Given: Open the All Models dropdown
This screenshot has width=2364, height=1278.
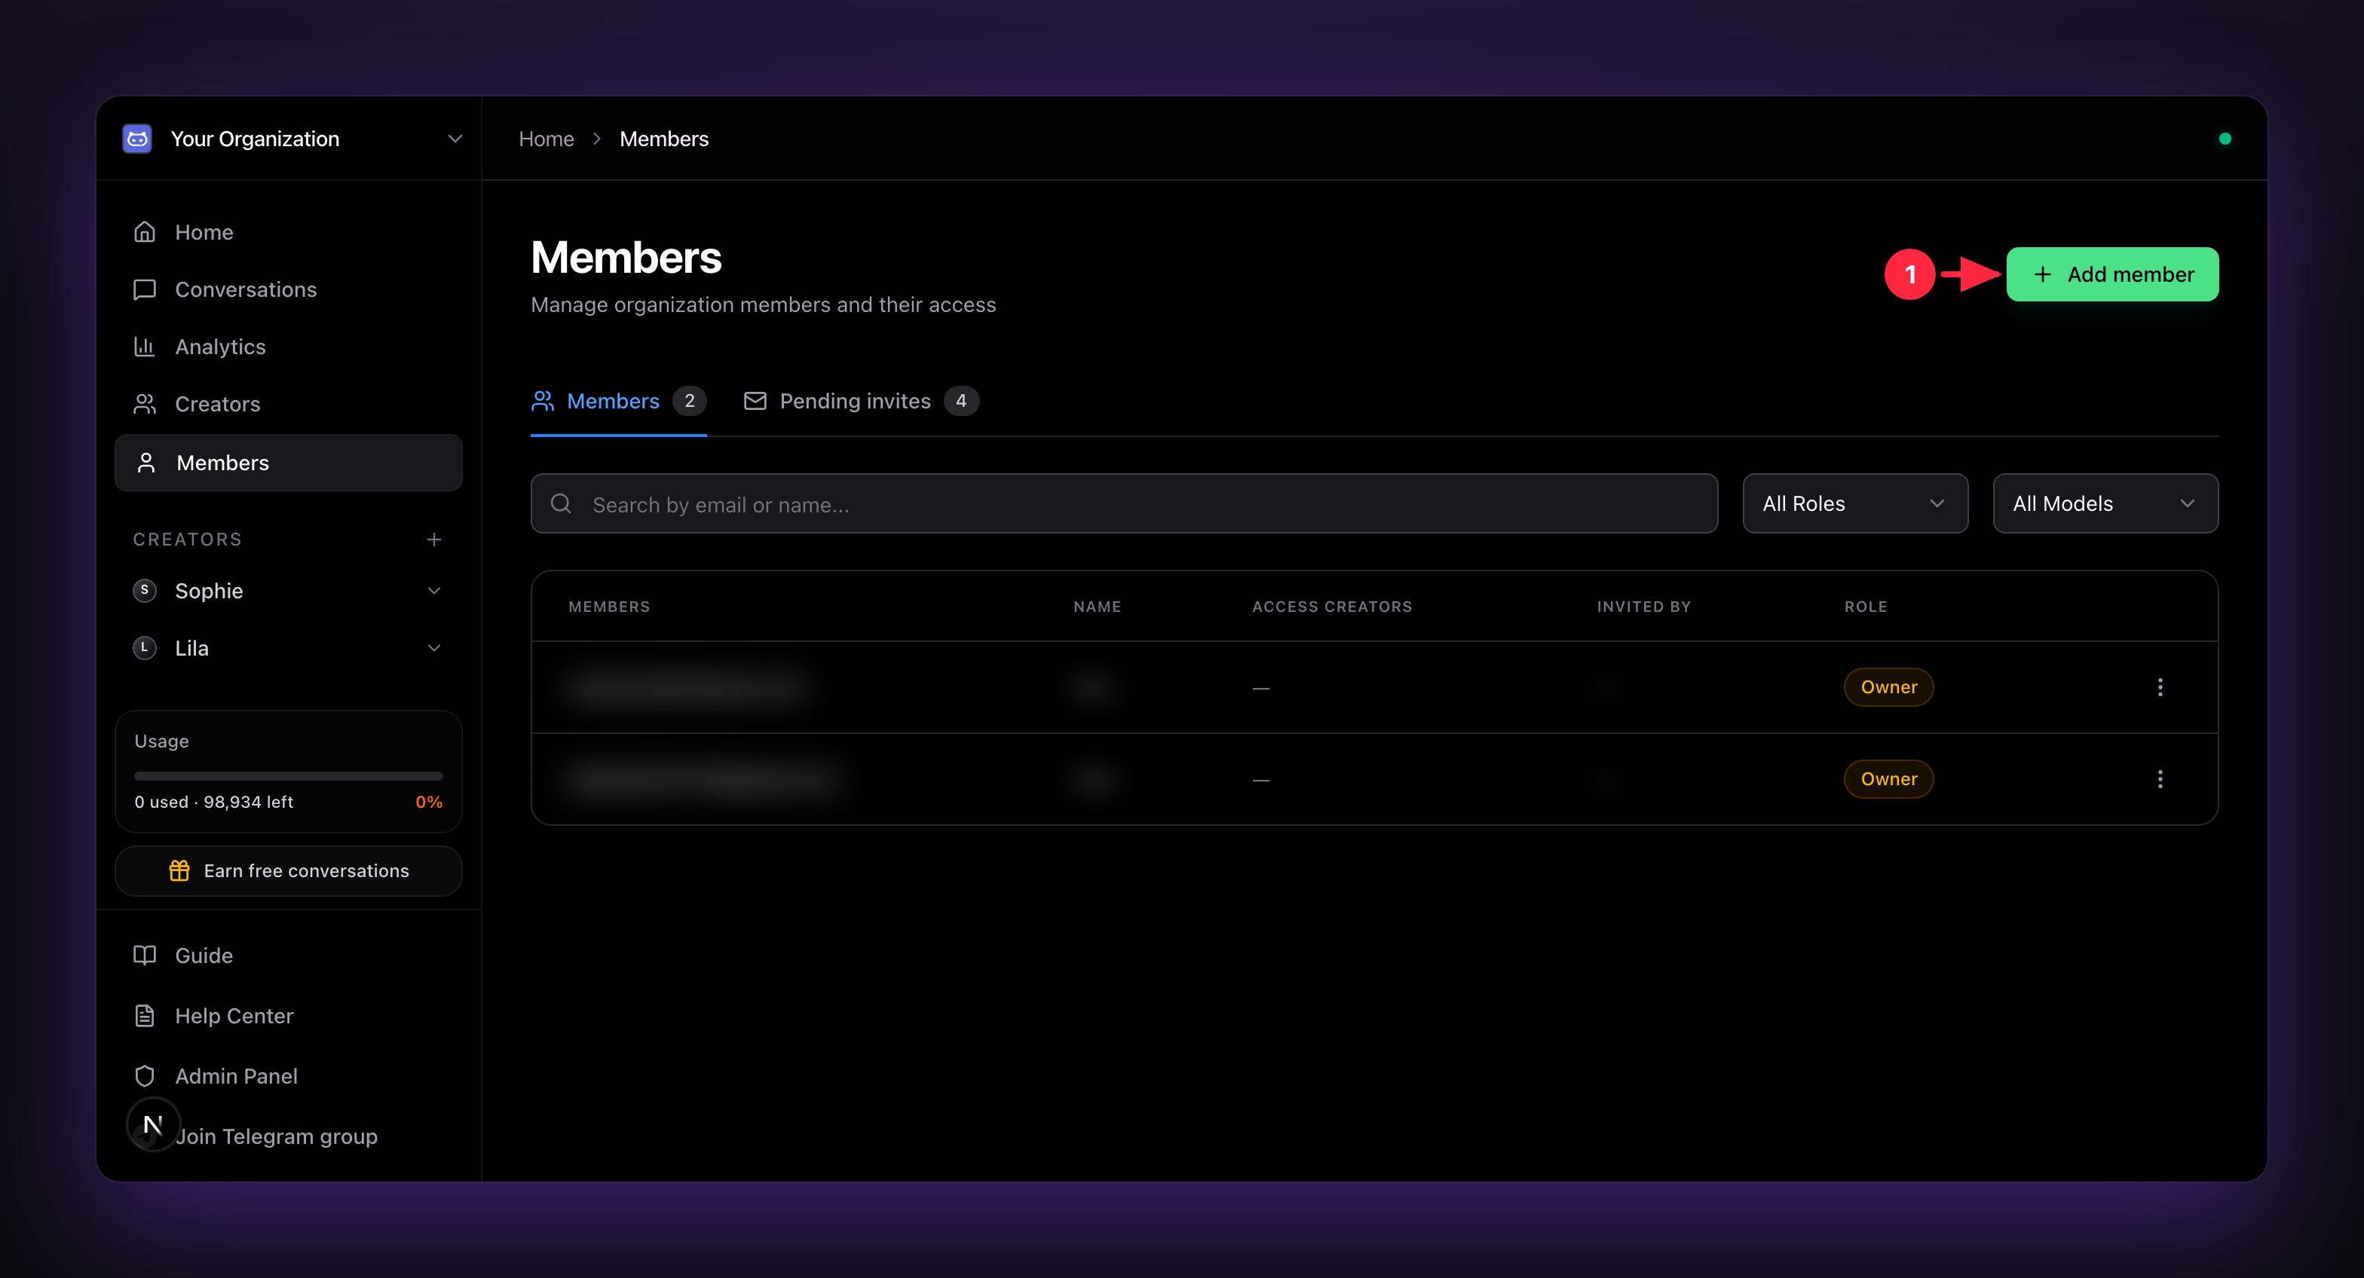Looking at the screenshot, I should 2105,503.
